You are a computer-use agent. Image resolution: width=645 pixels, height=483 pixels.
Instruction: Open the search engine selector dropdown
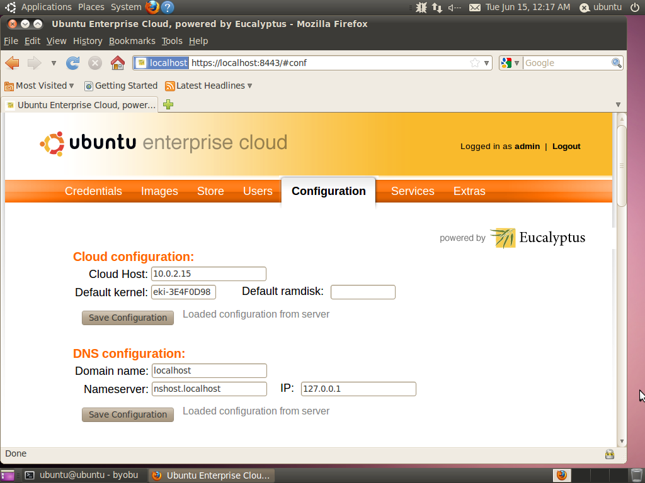[x=510, y=63]
